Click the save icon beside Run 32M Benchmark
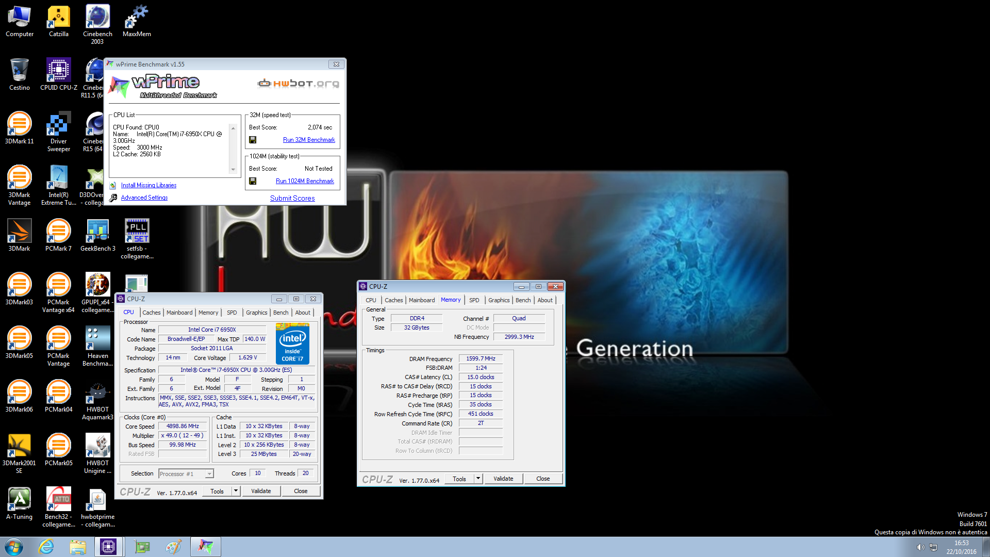This screenshot has height=557, width=990. tap(253, 140)
